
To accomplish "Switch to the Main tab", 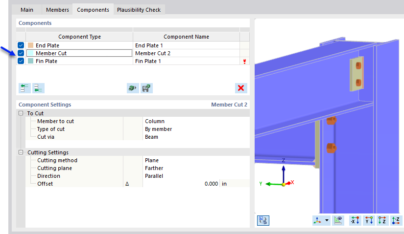I will coord(27,10).
